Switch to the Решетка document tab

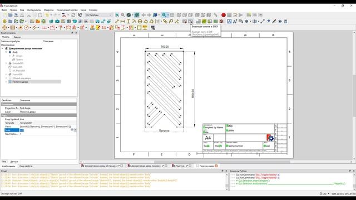pos(181,166)
